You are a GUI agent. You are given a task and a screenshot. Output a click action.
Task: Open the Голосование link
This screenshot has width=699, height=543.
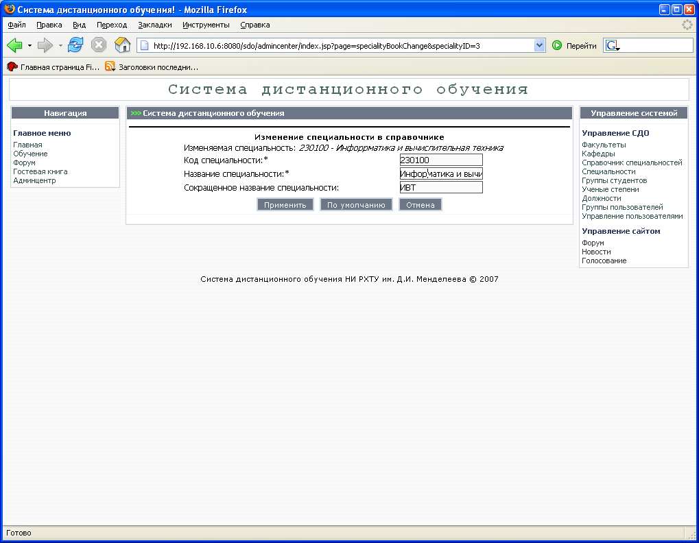point(604,261)
